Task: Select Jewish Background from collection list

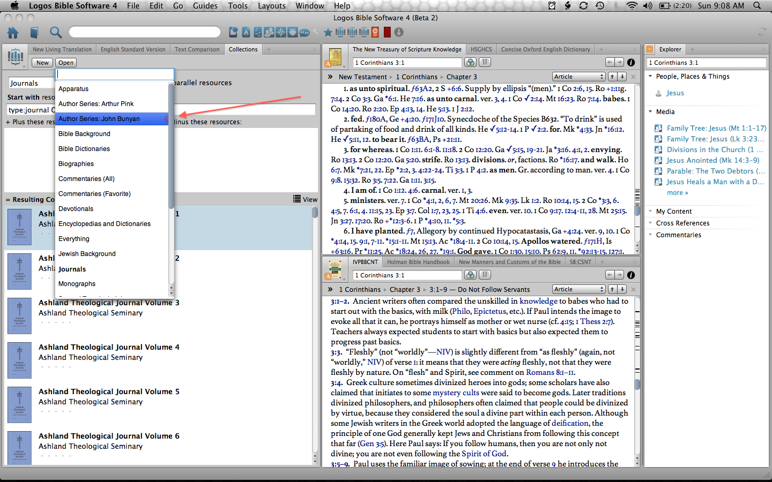Action: tap(112, 254)
